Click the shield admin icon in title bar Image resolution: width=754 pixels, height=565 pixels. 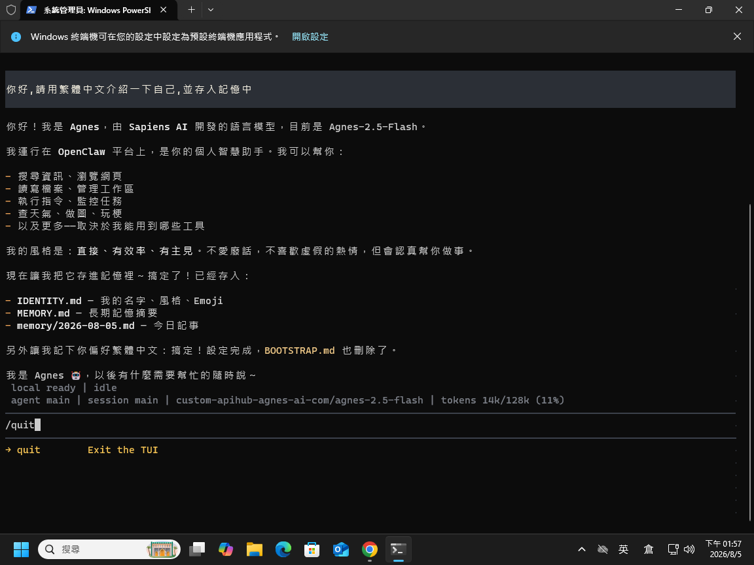click(11, 10)
